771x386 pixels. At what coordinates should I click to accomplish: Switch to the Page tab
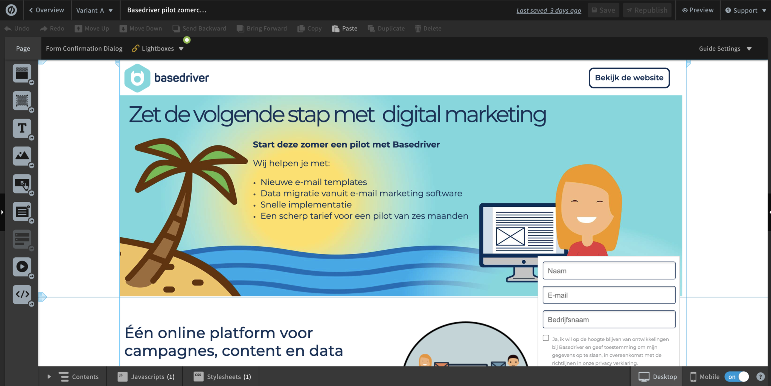click(23, 49)
